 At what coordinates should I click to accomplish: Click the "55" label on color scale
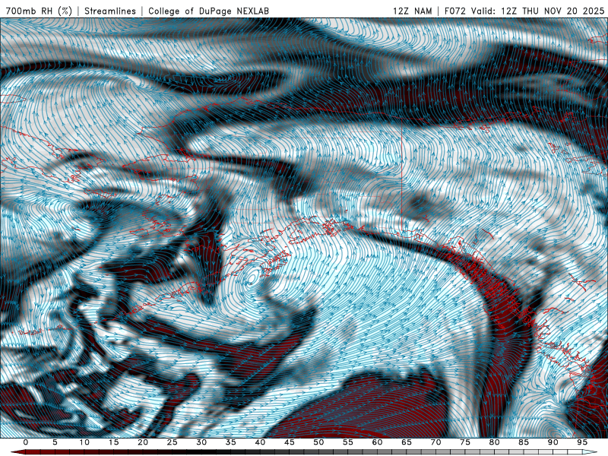pos(348,442)
